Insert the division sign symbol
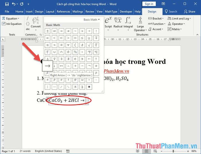 tap(89, 31)
